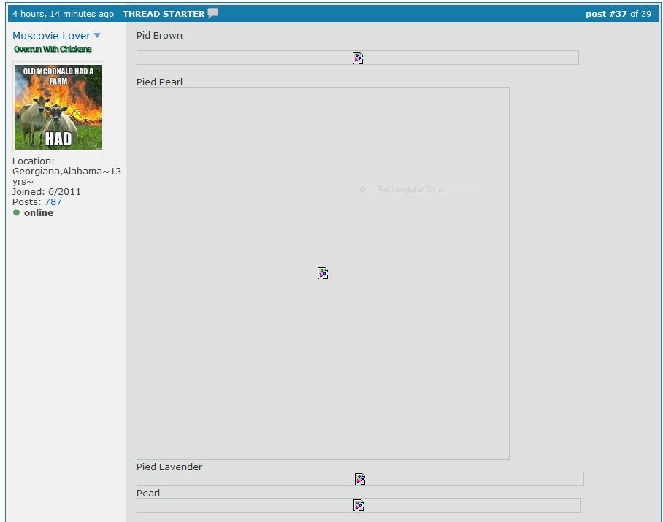Image resolution: width=663 pixels, height=522 pixels.
Task: Click the Overrun With Chickens user title
Action: click(x=53, y=49)
